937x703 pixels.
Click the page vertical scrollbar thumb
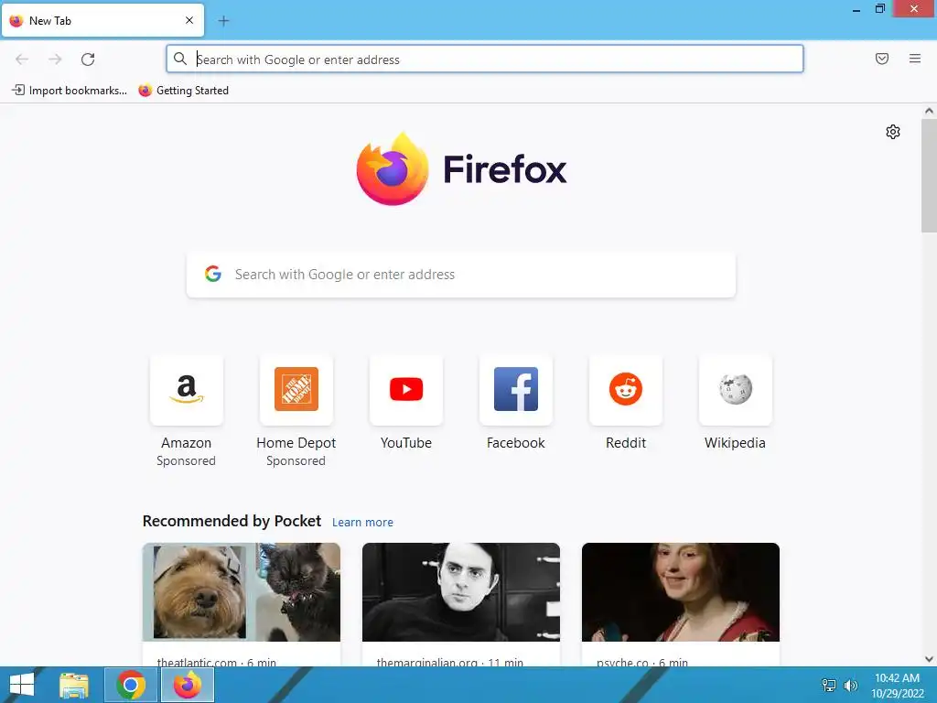pyautogui.click(x=929, y=175)
